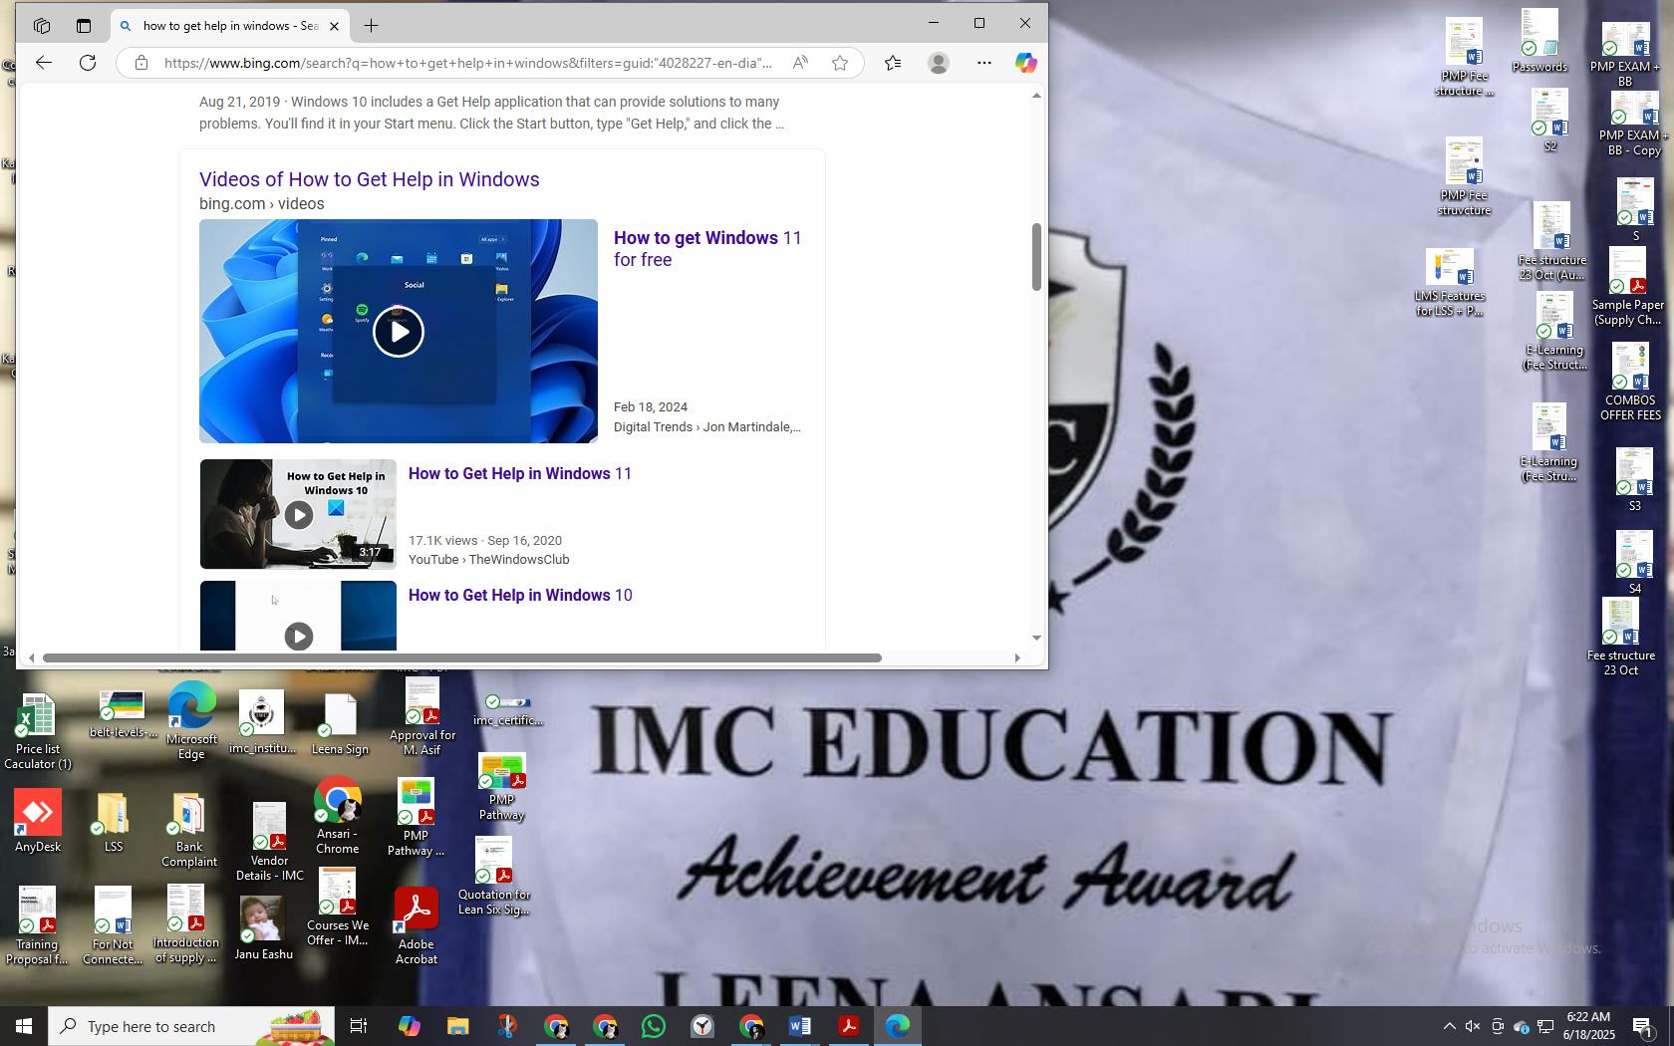Open WhatsApp from the taskbar
The height and width of the screenshot is (1046, 1674).
pyautogui.click(x=654, y=1026)
